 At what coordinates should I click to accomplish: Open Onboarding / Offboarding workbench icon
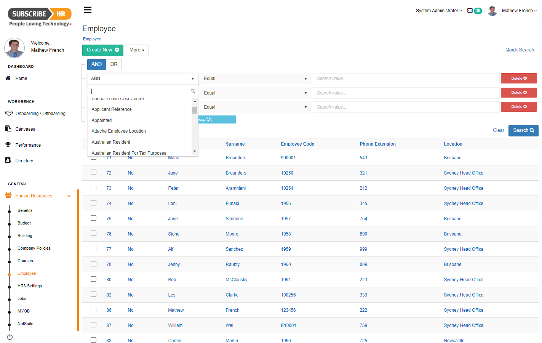[x=9, y=113]
